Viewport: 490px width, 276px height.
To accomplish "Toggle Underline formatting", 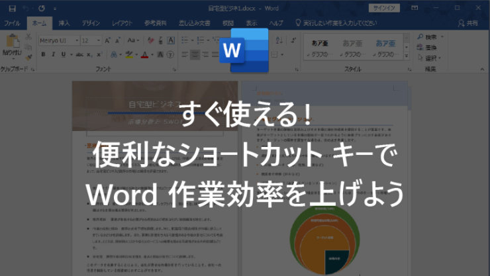I will [64, 55].
